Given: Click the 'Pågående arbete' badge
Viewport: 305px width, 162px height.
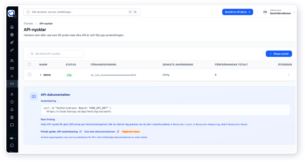Looking at the screenshot, I should click(x=131, y=132).
